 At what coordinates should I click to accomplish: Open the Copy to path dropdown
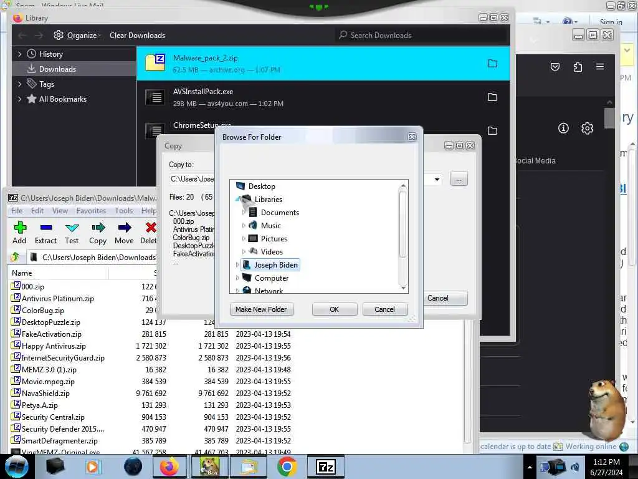(x=437, y=179)
